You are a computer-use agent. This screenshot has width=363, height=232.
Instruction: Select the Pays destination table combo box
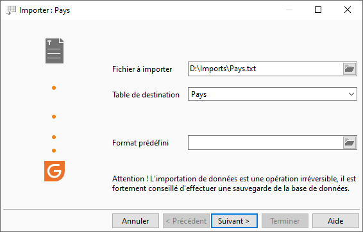tap(272, 94)
